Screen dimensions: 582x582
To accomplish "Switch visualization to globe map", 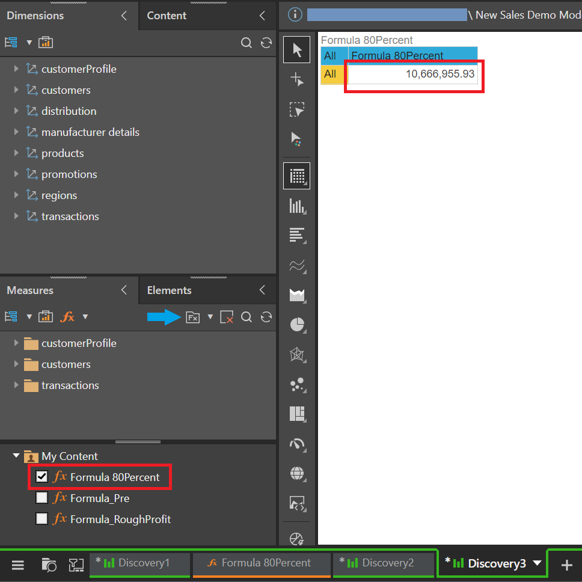I will click(x=297, y=474).
